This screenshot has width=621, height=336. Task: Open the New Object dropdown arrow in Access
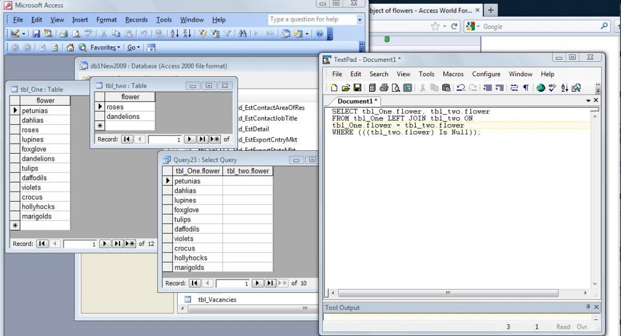307,34
